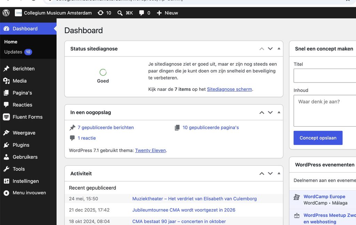Toggle the Status sitediagnose panel triangle
356x225 pixels.
279,49
